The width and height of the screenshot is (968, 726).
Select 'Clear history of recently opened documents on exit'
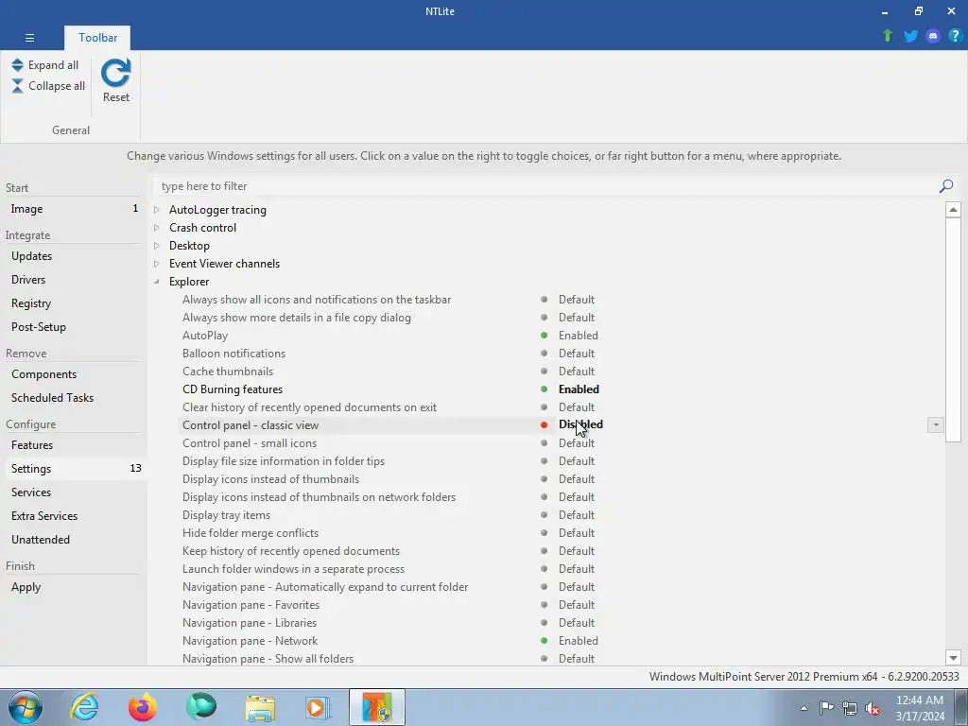click(309, 407)
